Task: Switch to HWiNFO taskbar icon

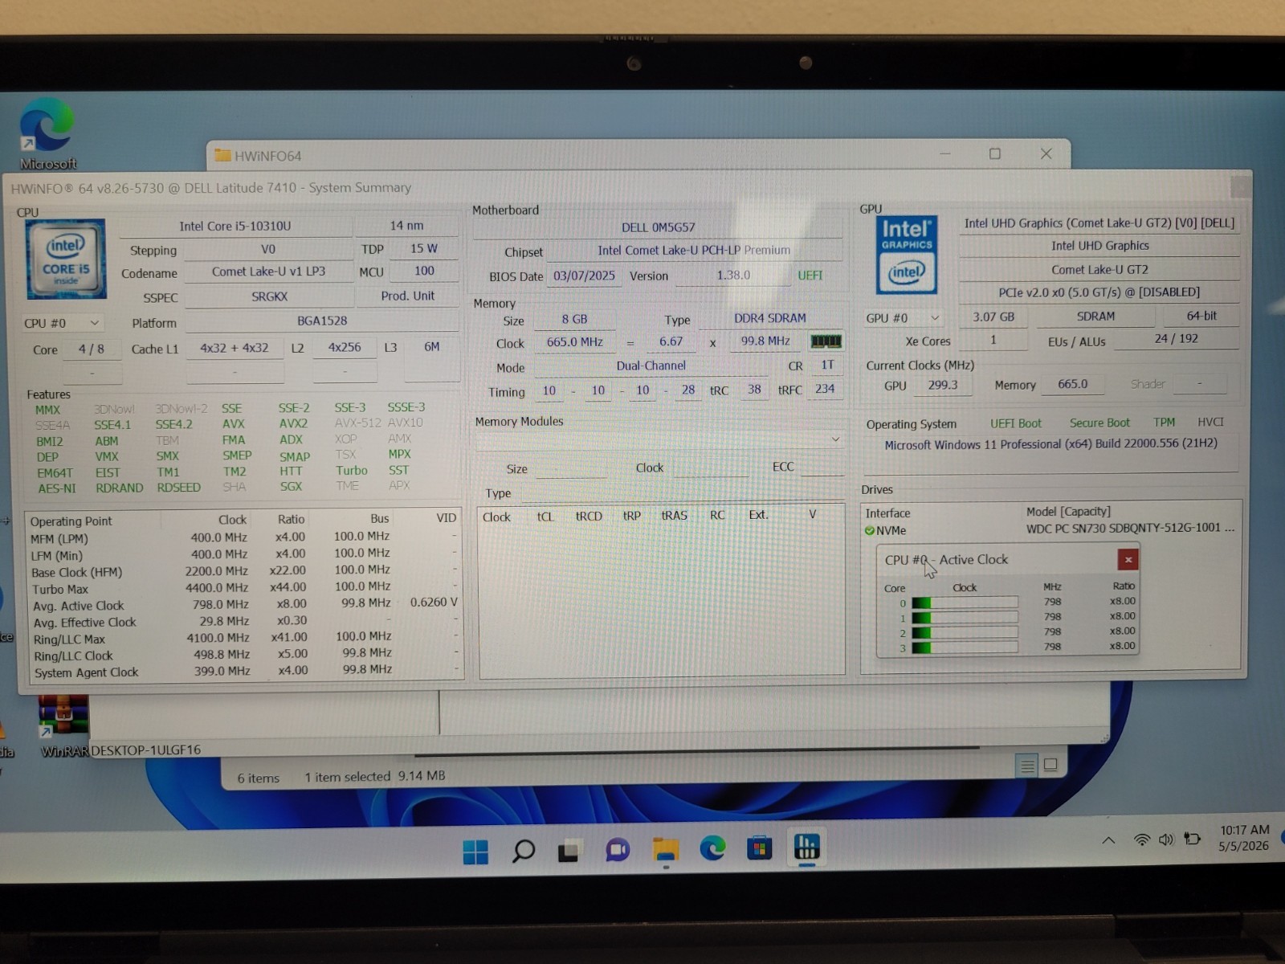Action: pos(806,847)
